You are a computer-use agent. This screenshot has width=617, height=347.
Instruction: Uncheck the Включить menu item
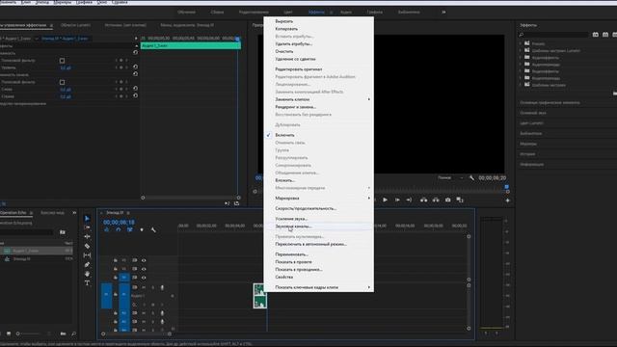(284, 135)
